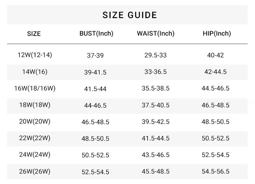Click the 18W(18W) size label
Screen dimensions: 255x184
pyautogui.click(x=35, y=105)
